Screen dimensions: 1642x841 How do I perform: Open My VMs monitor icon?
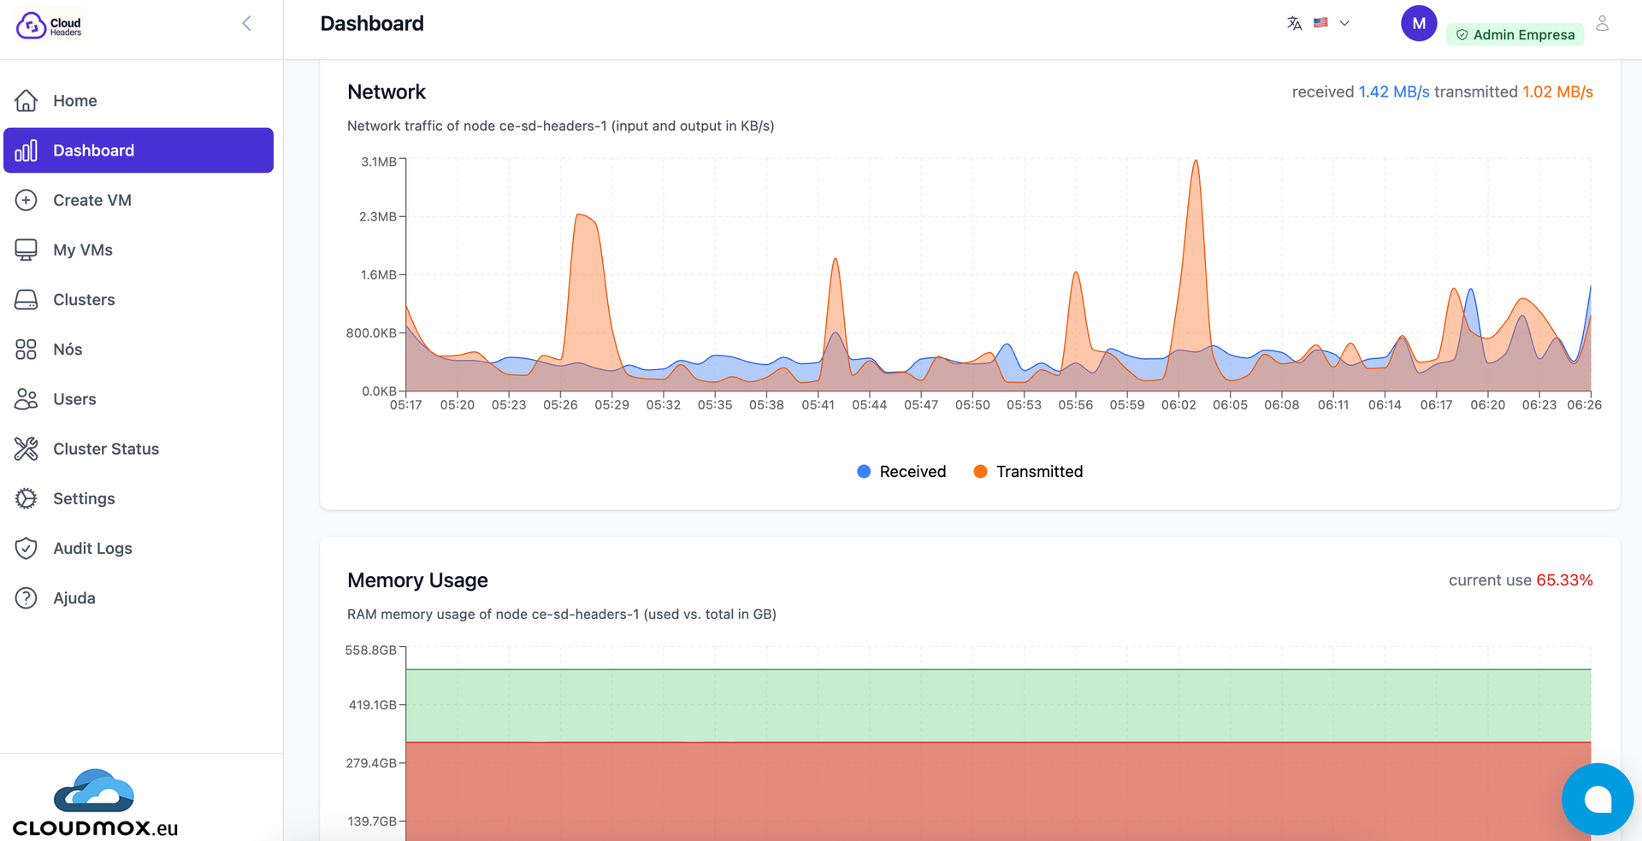coord(26,249)
